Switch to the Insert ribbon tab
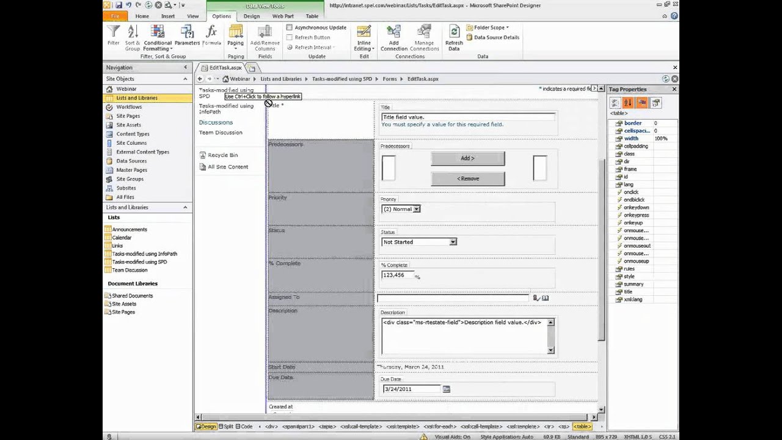The width and height of the screenshot is (782, 440). click(167, 16)
